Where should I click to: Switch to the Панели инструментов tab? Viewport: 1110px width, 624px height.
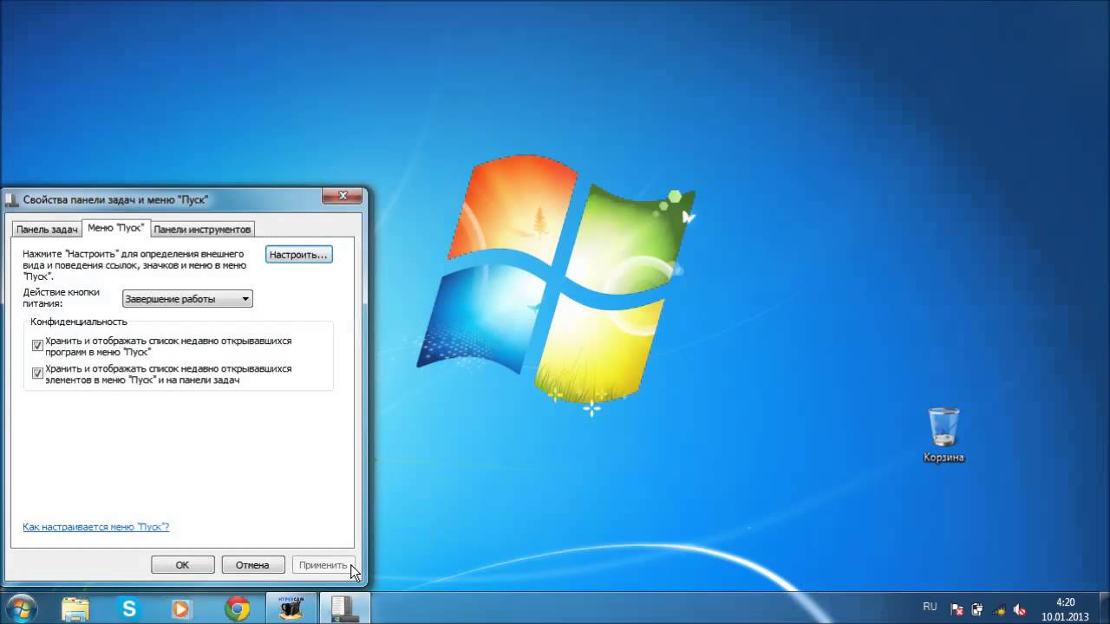coord(202,230)
